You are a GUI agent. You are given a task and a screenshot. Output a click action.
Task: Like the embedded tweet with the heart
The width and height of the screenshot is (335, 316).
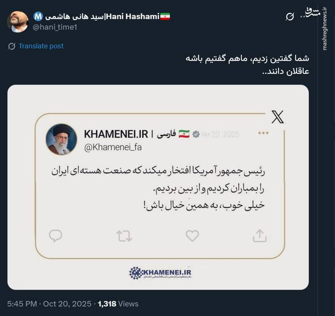[x=192, y=236]
